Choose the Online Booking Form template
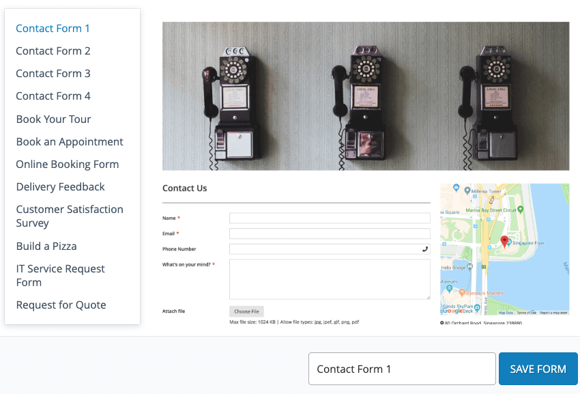The image size is (580, 394). coord(67,164)
